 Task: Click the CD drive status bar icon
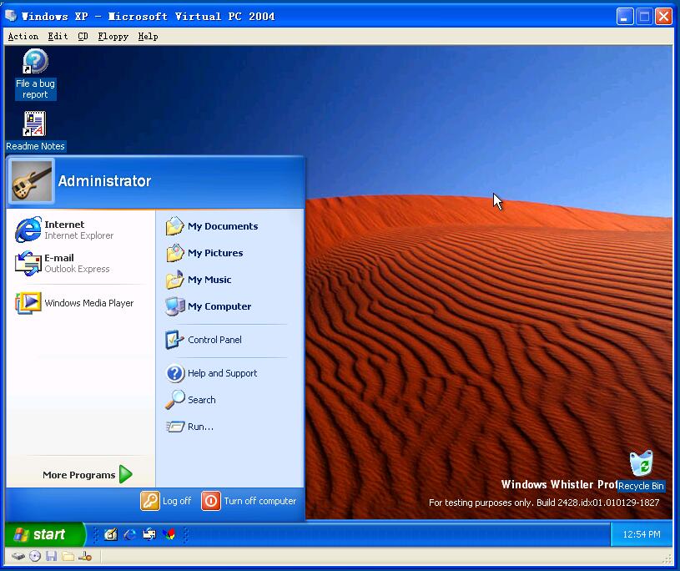coord(35,556)
